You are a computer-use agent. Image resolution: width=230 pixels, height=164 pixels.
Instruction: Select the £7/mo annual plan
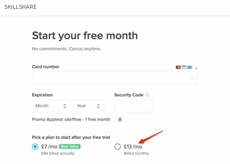(35, 146)
